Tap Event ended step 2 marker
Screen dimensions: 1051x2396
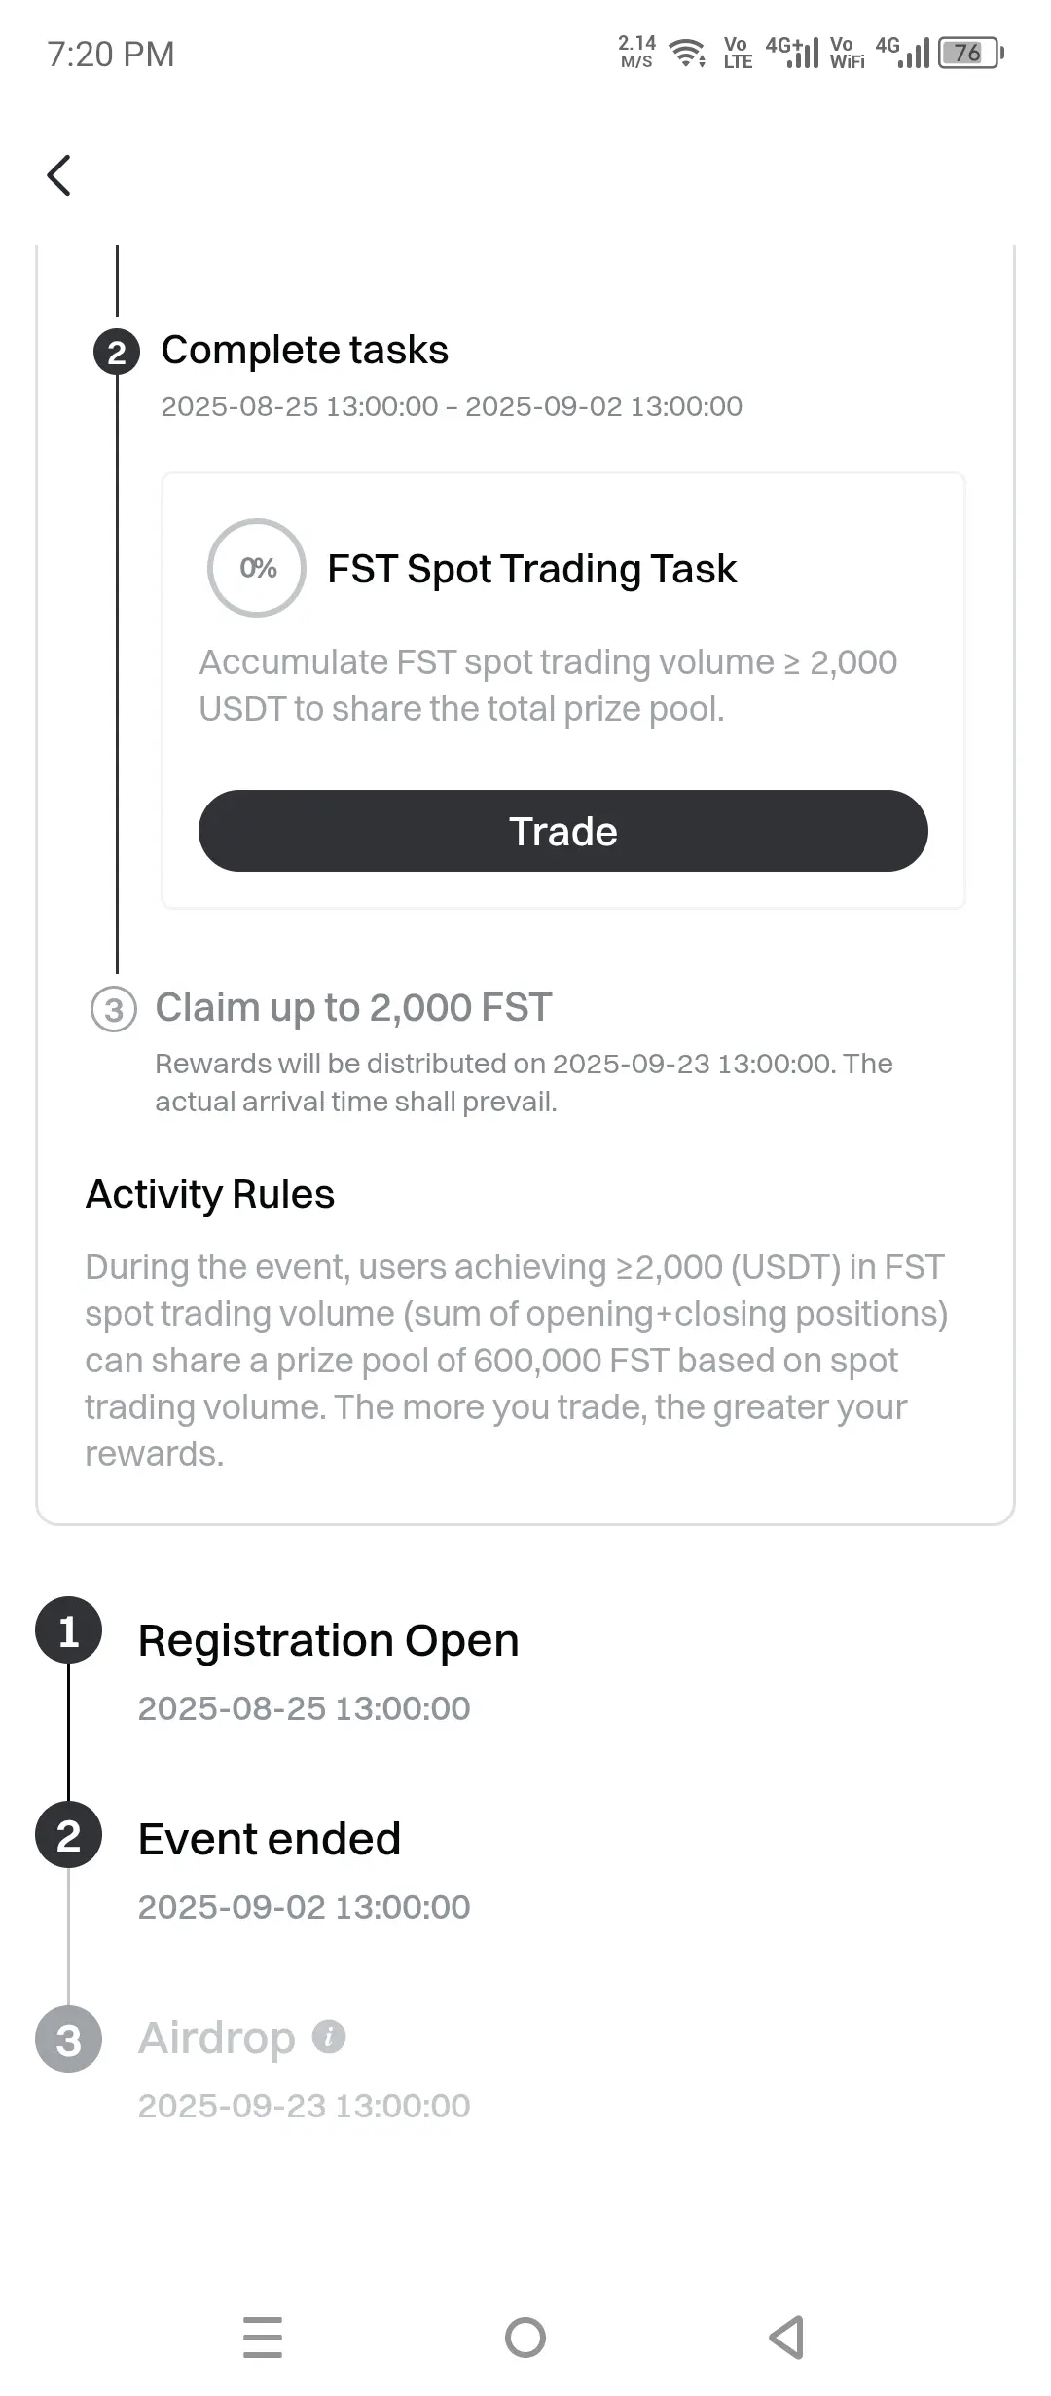point(68,1835)
